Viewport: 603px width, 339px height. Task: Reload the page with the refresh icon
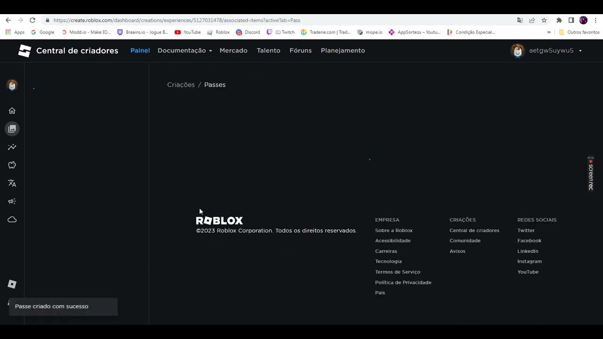33,20
